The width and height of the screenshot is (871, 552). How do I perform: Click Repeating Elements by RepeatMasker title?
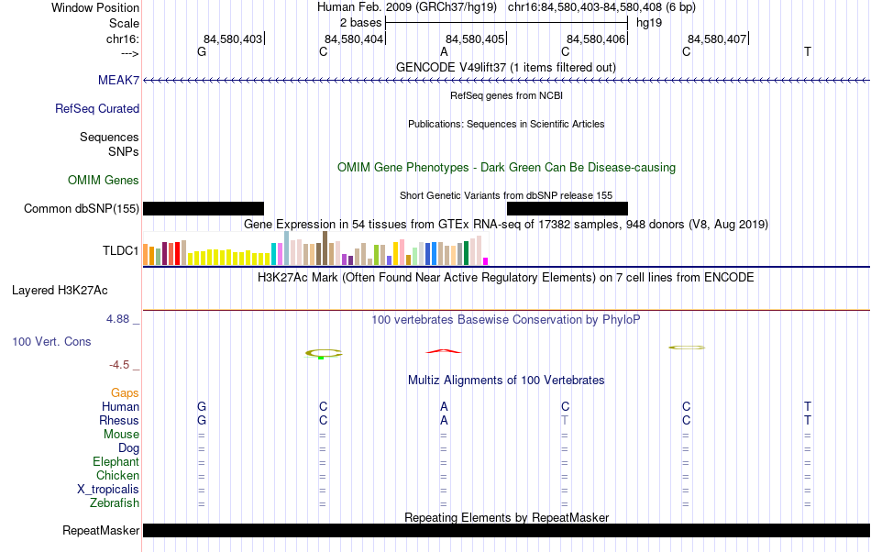(506, 517)
